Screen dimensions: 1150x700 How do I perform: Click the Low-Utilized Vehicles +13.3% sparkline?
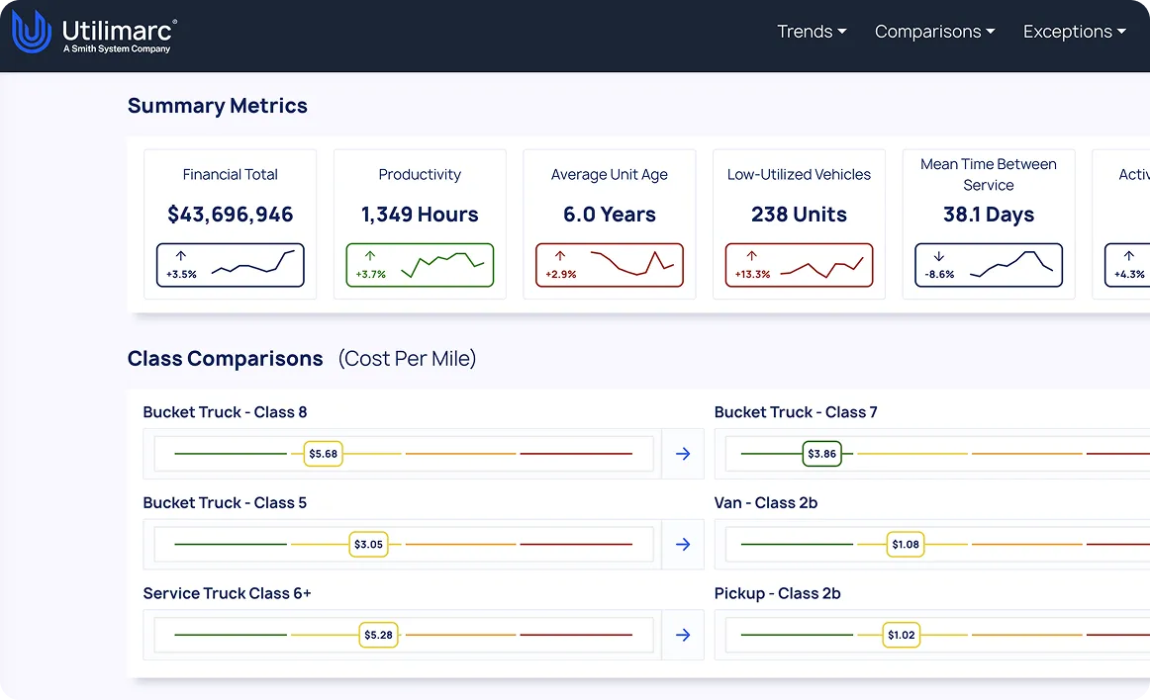click(x=821, y=267)
